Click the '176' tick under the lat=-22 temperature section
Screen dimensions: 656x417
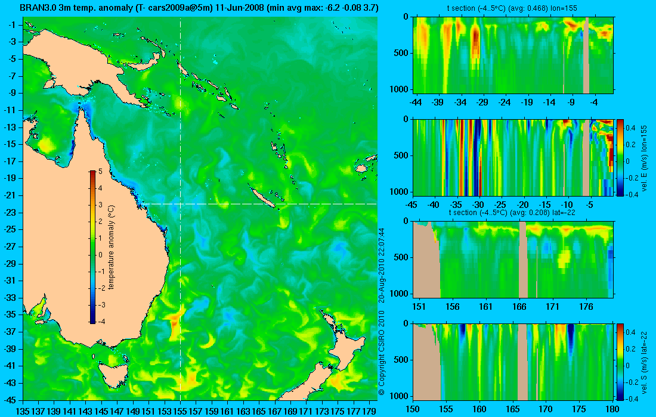(586, 307)
